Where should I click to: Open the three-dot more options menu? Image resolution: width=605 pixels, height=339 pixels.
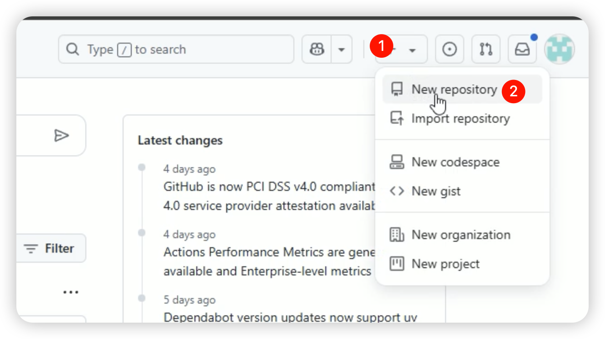71,292
